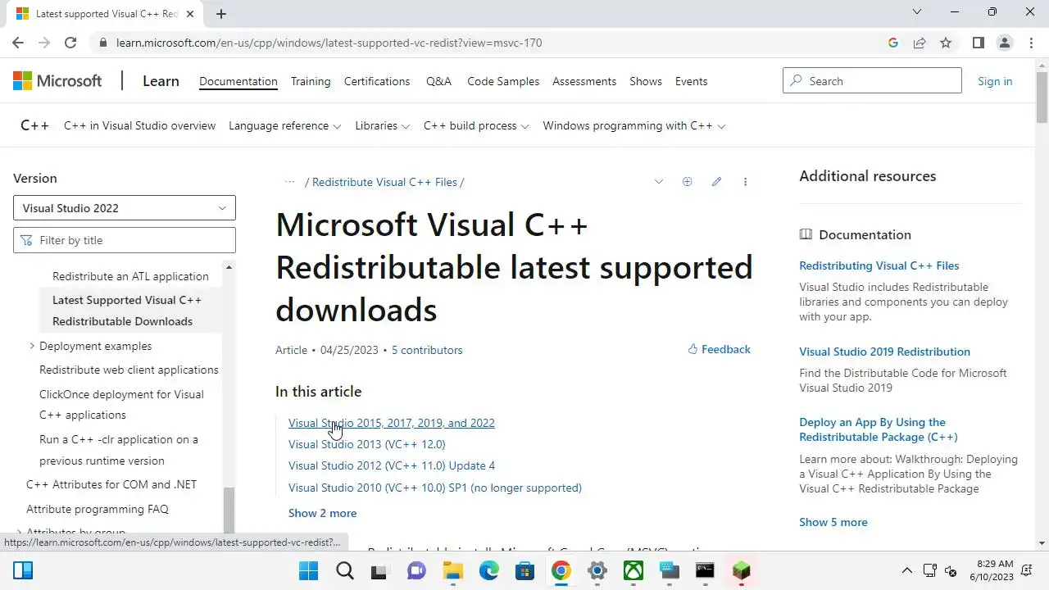Open C++ in Visual Studio overview link
This screenshot has width=1049, height=590.
(x=139, y=125)
